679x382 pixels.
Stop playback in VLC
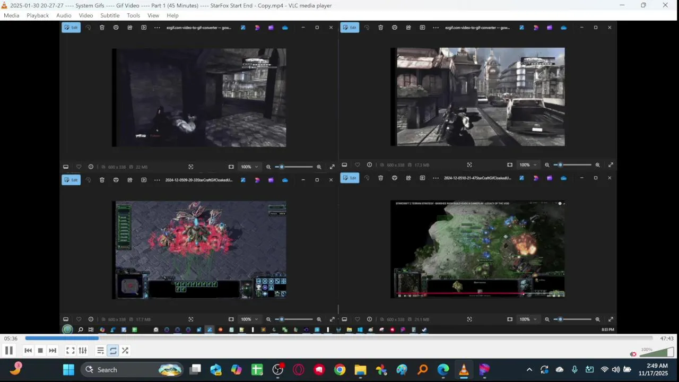click(x=40, y=350)
